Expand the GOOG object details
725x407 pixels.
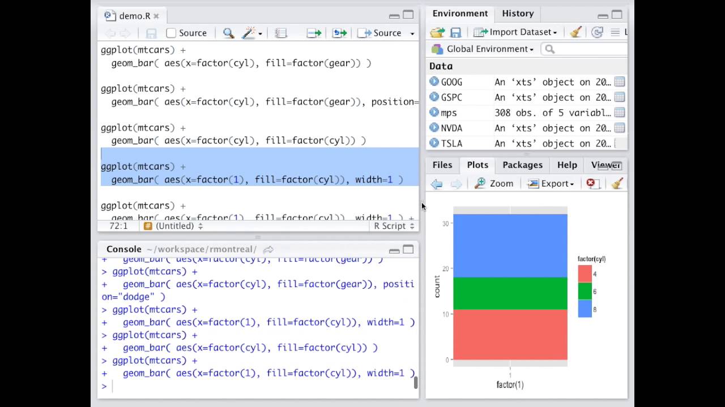click(434, 81)
